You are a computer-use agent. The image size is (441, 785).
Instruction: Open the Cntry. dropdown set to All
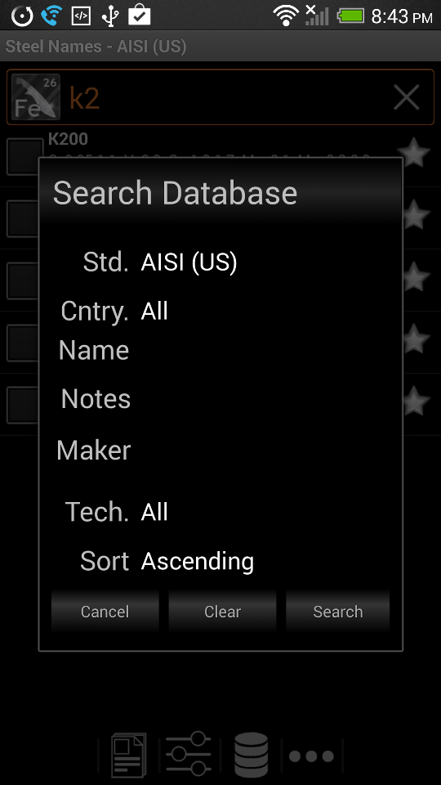coord(265,311)
